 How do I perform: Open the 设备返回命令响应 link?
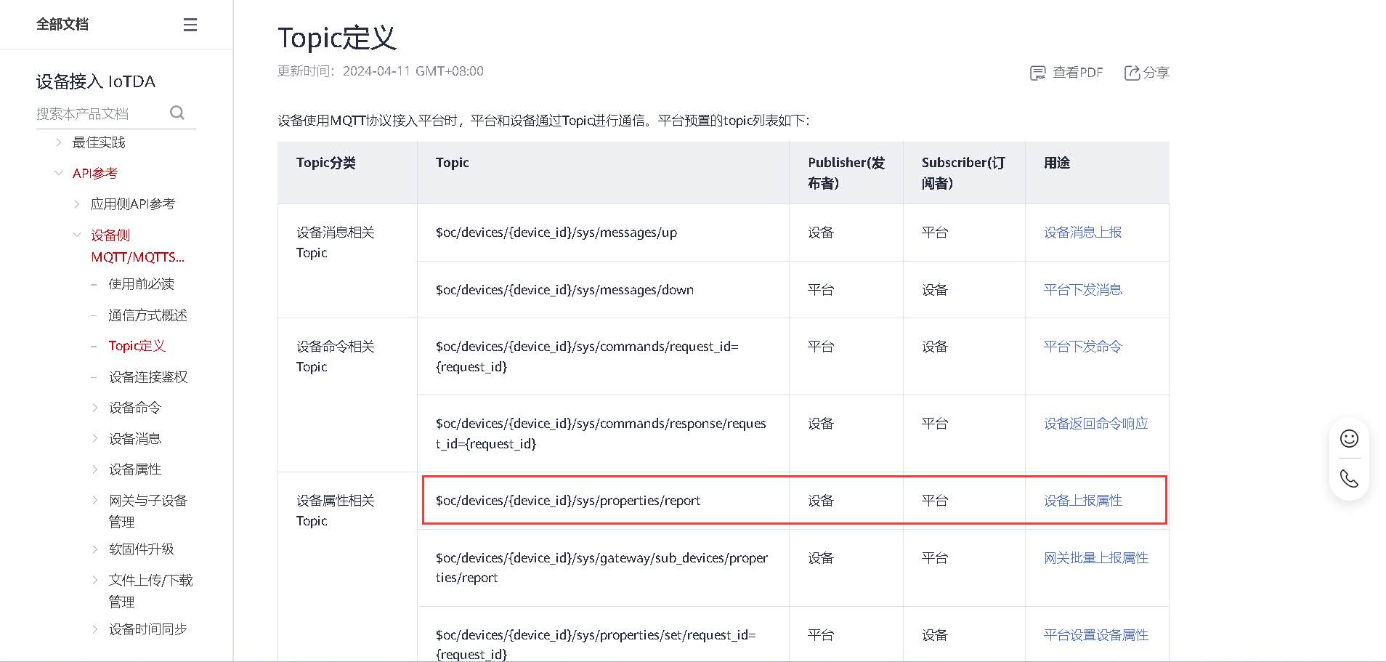pyautogui.click(x=1096, y=424)
